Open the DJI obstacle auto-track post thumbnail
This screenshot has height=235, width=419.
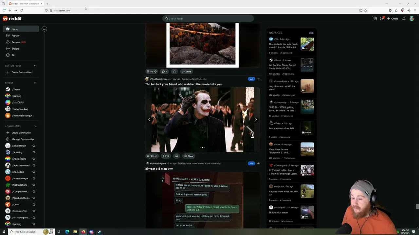(307, 44)
